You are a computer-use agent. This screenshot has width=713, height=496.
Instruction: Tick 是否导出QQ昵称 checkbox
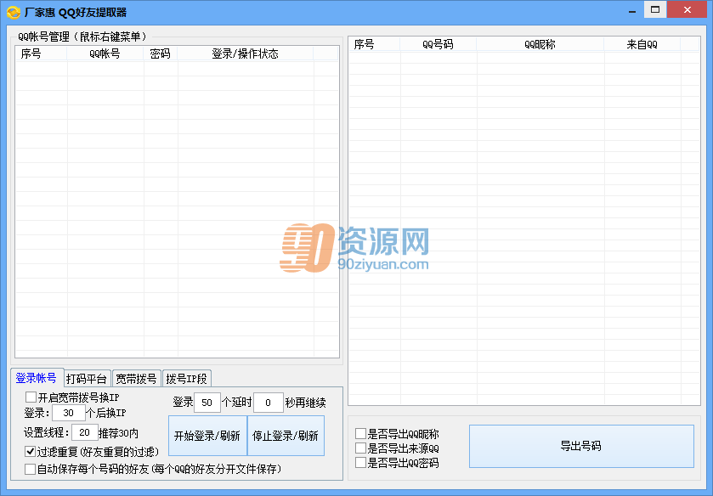click(360, 433)
